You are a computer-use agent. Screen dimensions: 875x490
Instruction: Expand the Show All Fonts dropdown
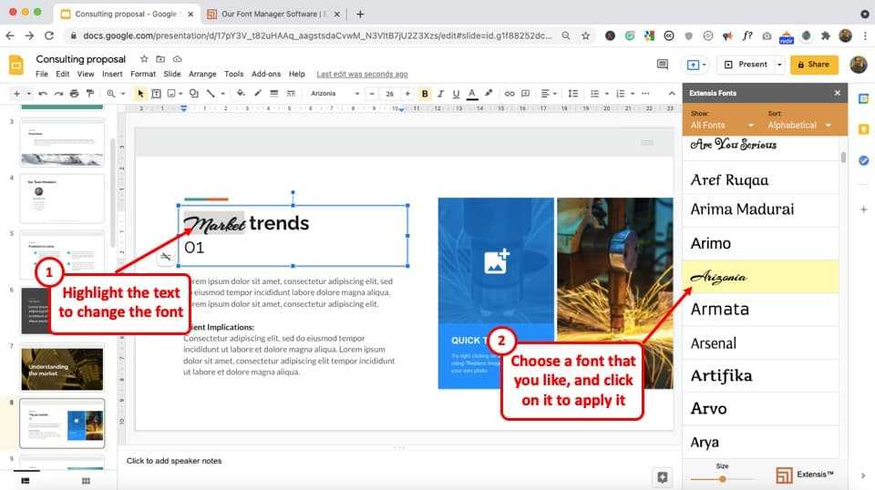click(x=723, y=125)
